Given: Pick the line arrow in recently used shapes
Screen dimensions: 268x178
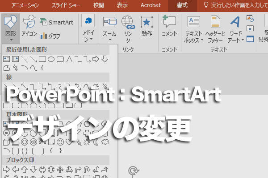Looking at the screenshot, I should (x=33, y=59).
